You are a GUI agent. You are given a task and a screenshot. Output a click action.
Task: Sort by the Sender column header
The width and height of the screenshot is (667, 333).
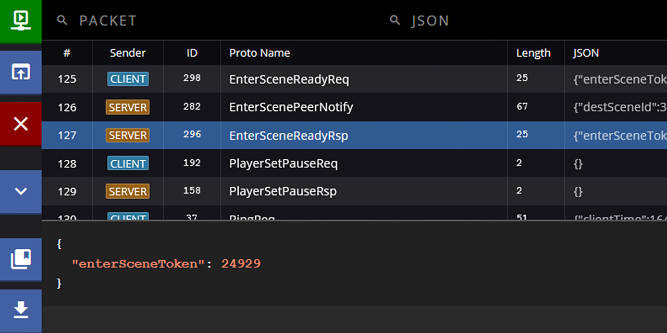(x=128, y=53)
